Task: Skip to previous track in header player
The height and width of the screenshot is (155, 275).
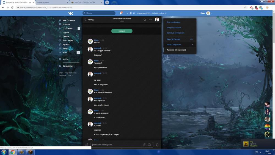Action: click(128, 13)
